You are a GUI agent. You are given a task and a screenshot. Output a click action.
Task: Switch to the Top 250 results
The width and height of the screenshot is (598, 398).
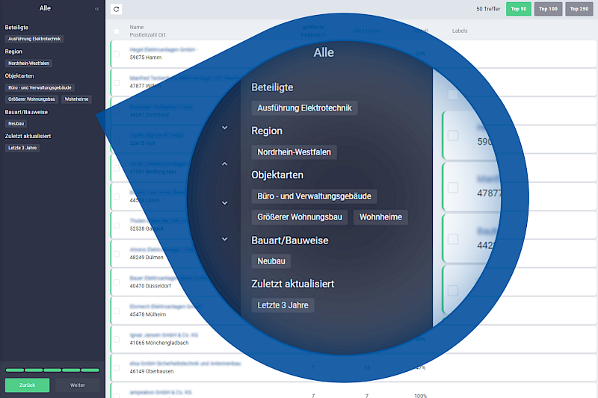pos(578,9)
